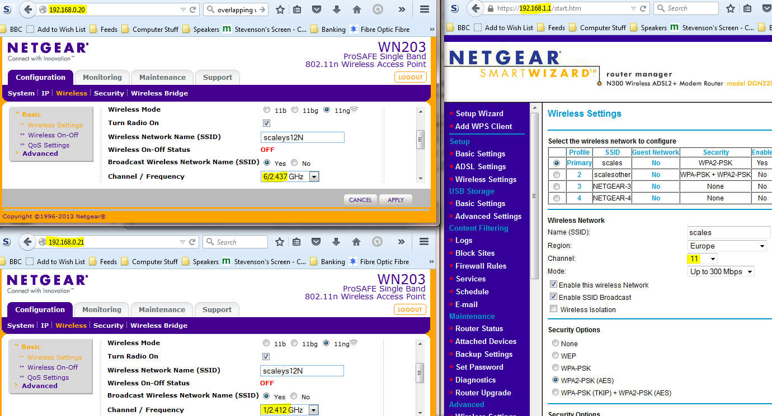
Task: Open hamburger menu in 192.168.0.21 window
Action: [x=424, y=242]
